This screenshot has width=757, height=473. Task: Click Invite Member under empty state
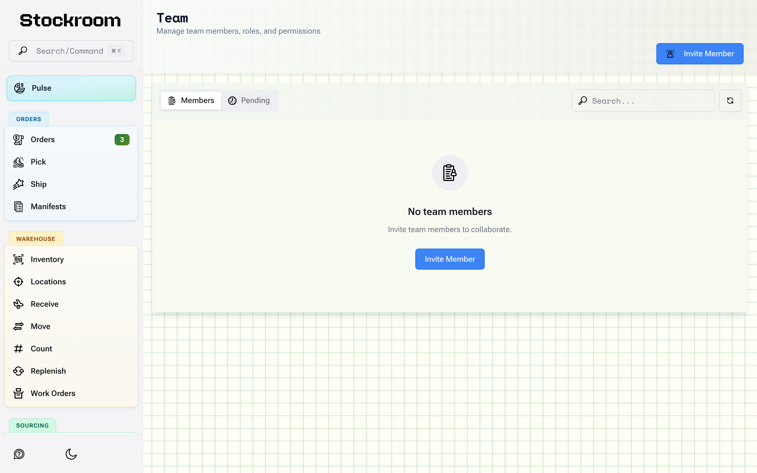pos(450,259)
